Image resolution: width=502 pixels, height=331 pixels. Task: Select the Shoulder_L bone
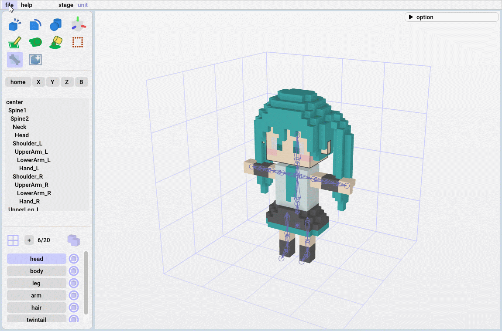click(28, 144)
